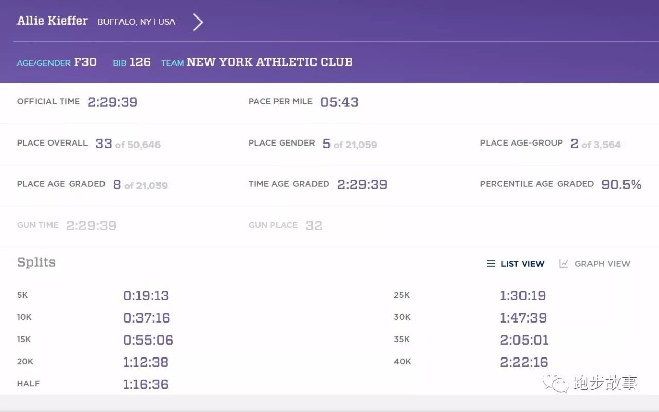Select the HALF split time 1:16:36
The height and width of the screenshot is (412, 659).
(x=146, y=384)
